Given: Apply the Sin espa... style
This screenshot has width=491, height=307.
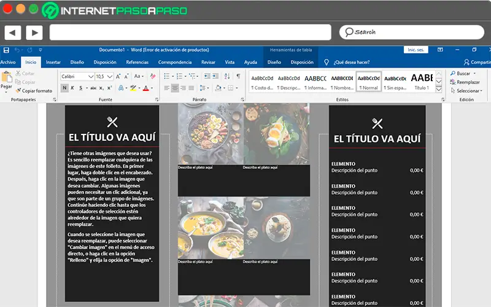Looking at the screenshot, I should (395, 82).
